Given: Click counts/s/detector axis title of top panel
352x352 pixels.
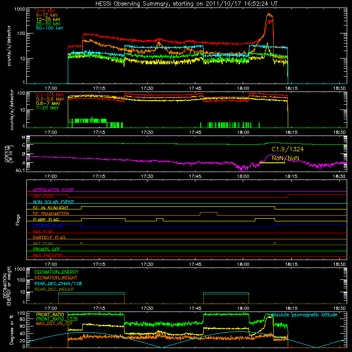Looking at the screenshot, I should pyautogui.click(x=9, y=46).
